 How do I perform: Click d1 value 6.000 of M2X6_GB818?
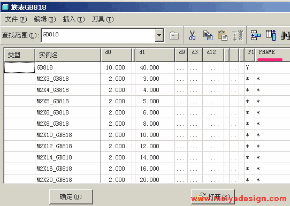pos(151,112)
